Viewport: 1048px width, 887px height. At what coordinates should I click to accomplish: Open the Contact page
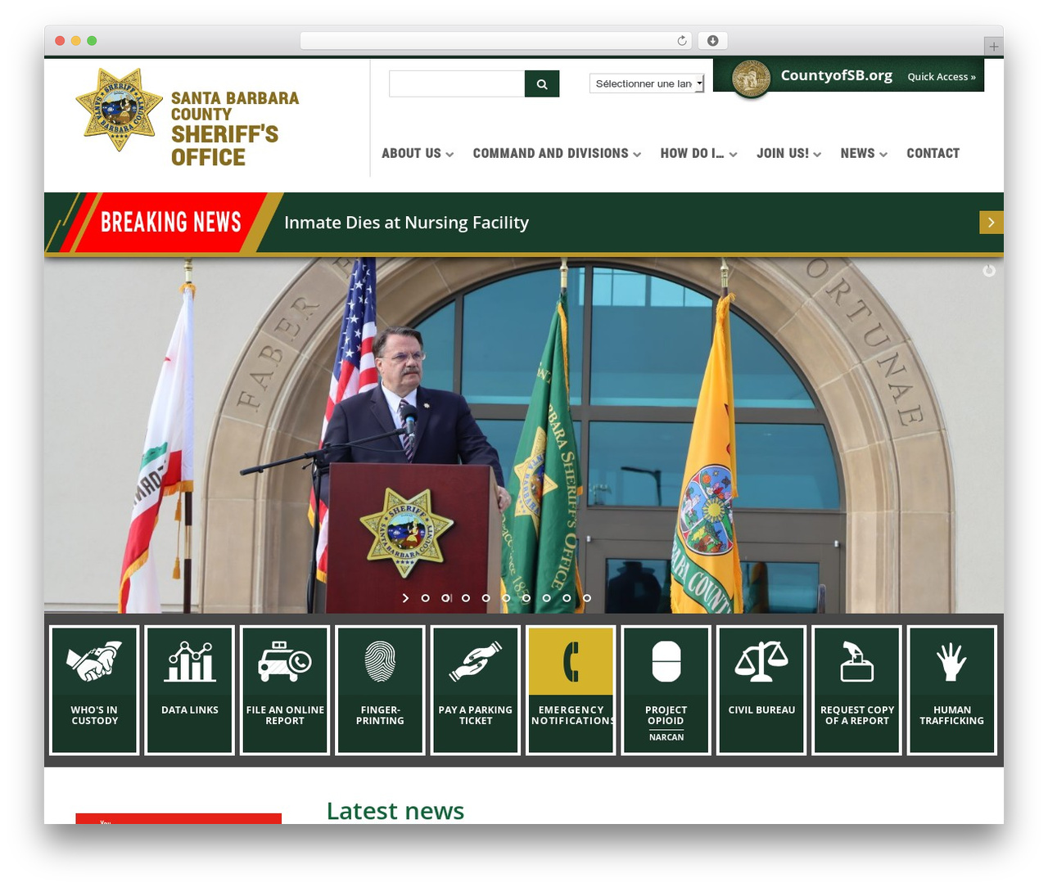pyautogui.click(x=933, y=153)
